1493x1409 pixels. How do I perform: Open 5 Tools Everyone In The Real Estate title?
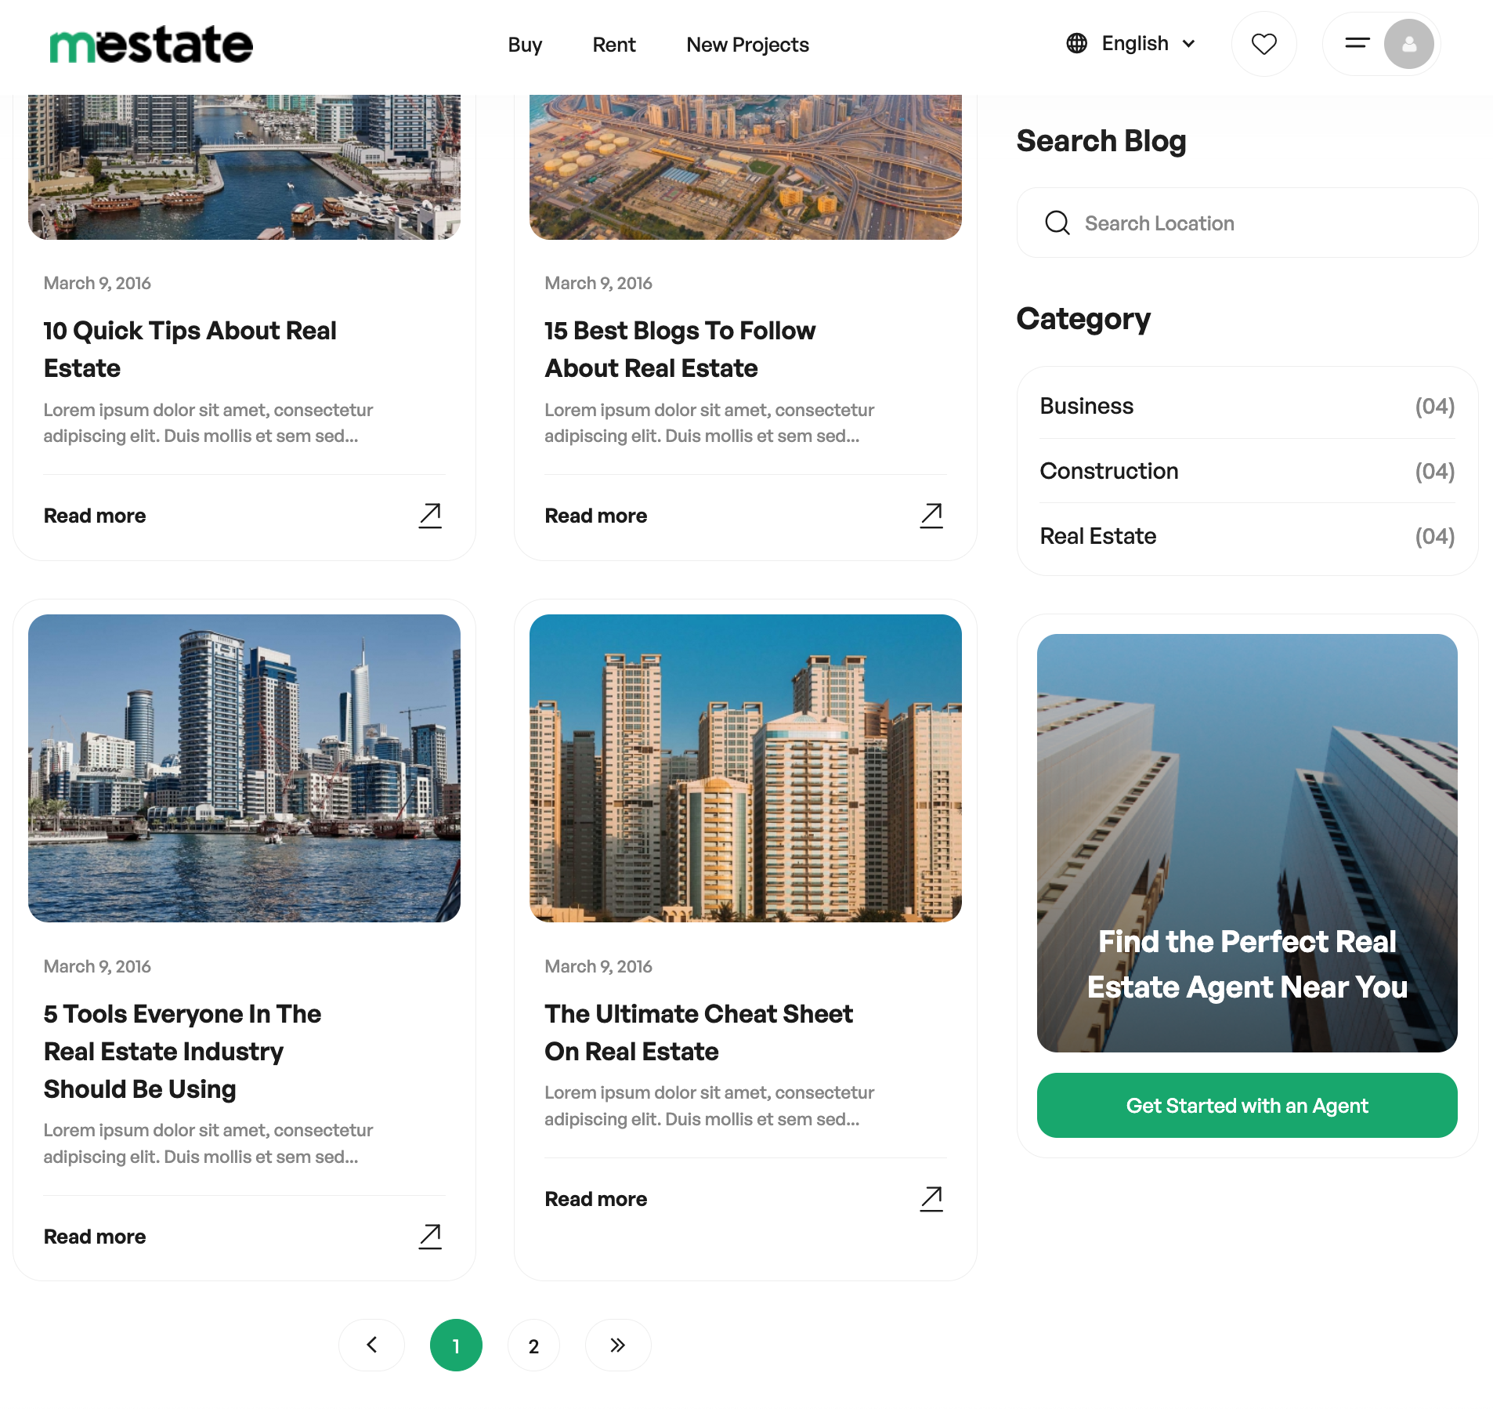(x=183, y=1052)
